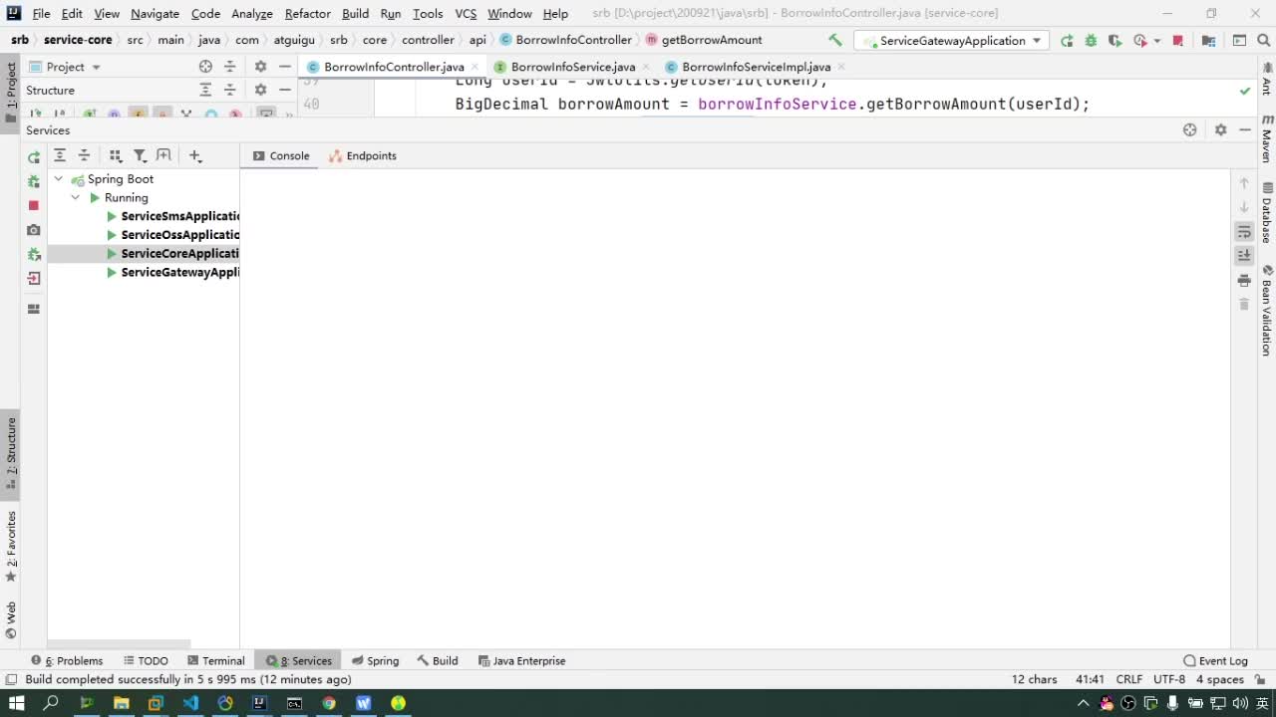Open the run configuration dropdown ServiceGatewayApplication

click(951, 41)
